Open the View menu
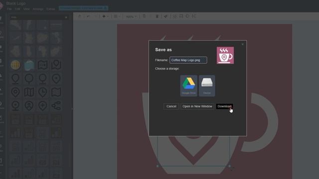The width and height of the screenshot is (319, 179). (26, 9)
